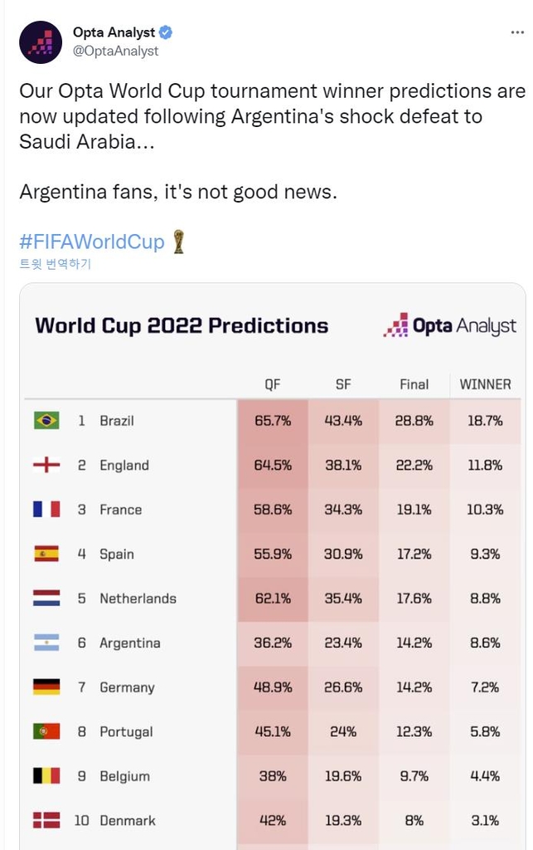Click the blue verified badge icon
The width and height of the screenshot is (533, 850).
pyautogui.click(x=166, y=32)
